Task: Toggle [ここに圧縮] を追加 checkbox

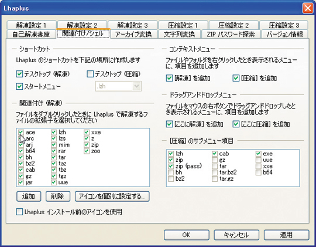Action: coord(236,124)
